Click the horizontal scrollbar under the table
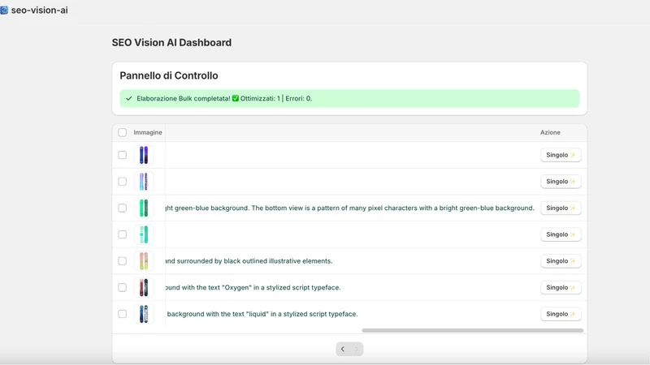 point(473,330)
